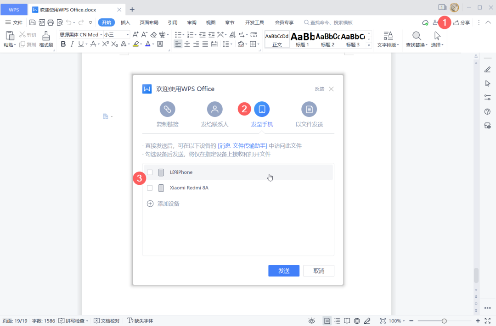Open the cloud sync status icon
The image size is (496, 326).
[425, 23]
